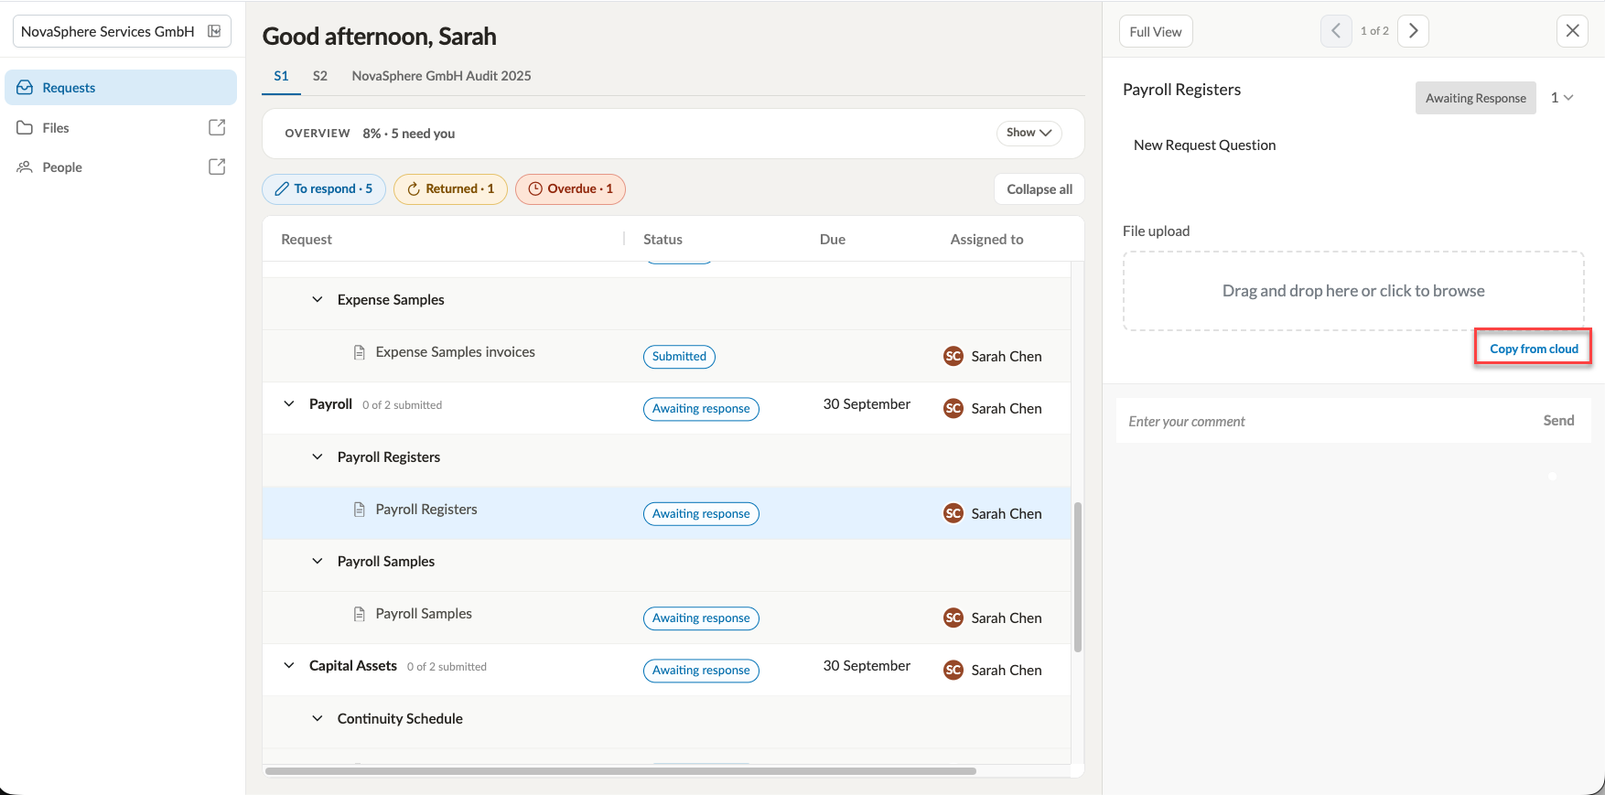The width and height of the screenshot is (1605, 795).
Task: Open the version 1 dropdown
Action: click(x=1562, y=98)
